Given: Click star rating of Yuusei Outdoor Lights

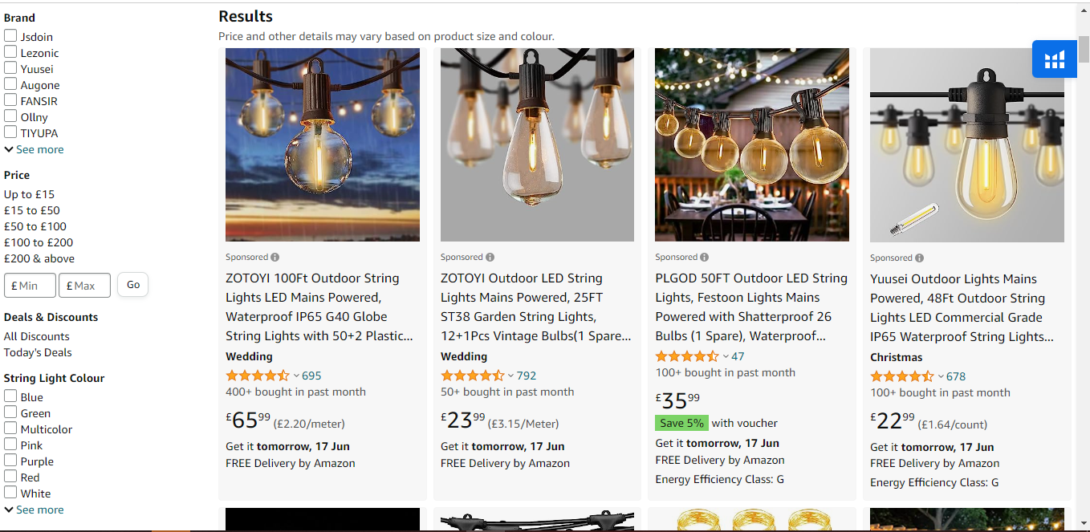Looking at the screenshot, I should [902, 376].
